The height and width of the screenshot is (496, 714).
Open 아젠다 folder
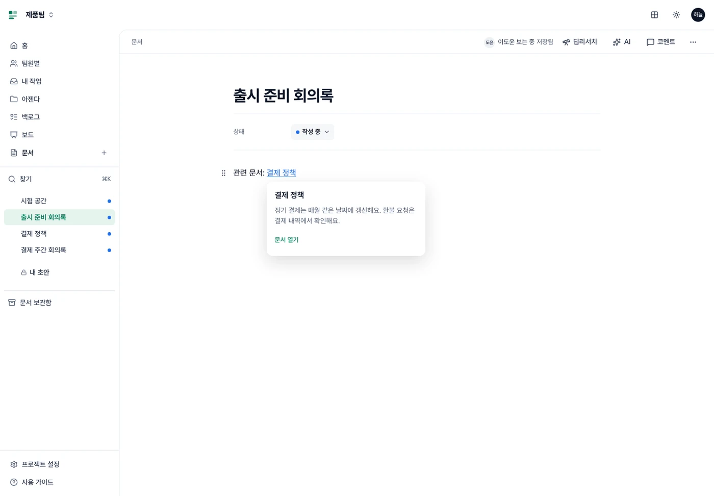(x=59, y=99)
